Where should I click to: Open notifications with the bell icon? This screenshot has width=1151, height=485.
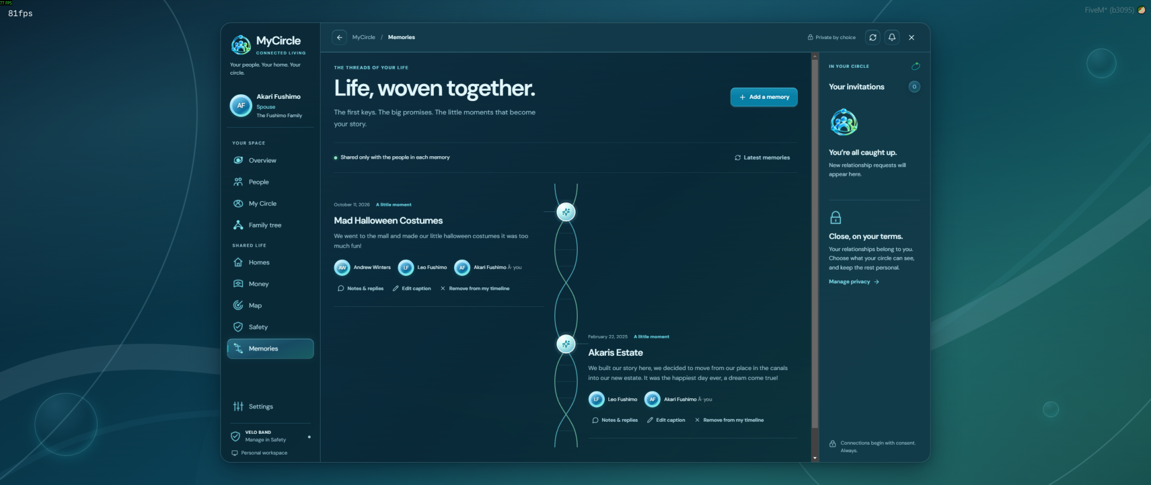click(x=892, y=37)
